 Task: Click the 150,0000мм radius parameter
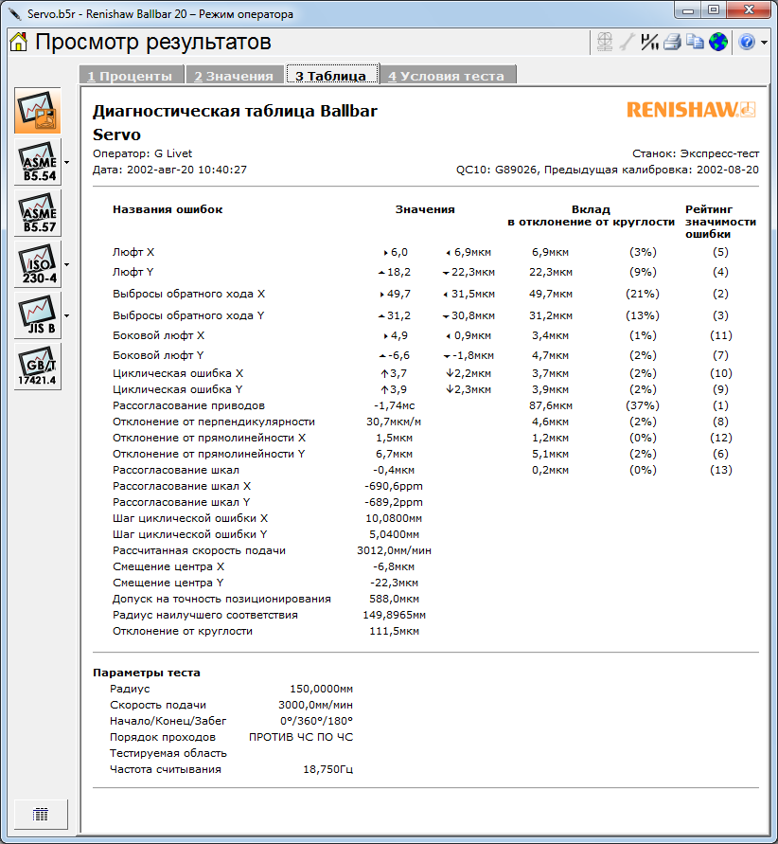322,689
